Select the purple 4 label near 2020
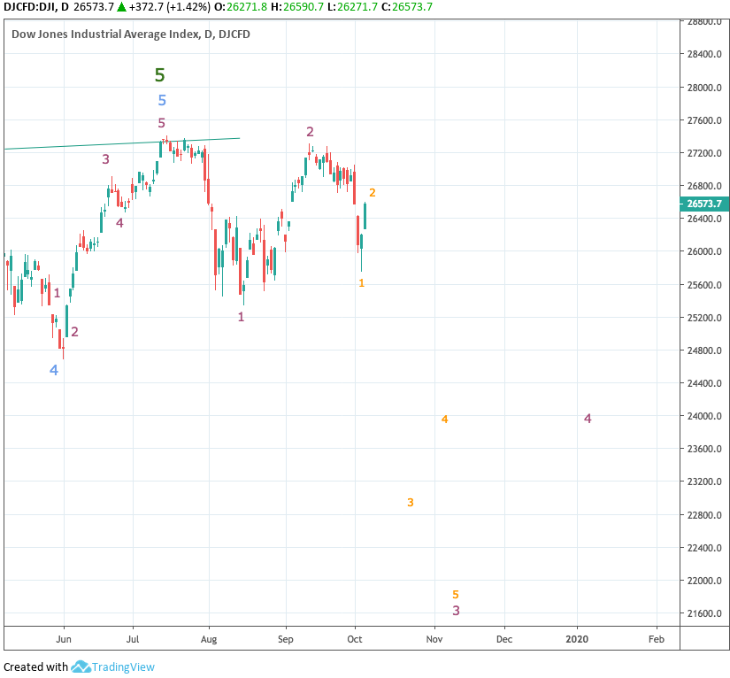The image size is (730, 678). [x=588, y=419]
